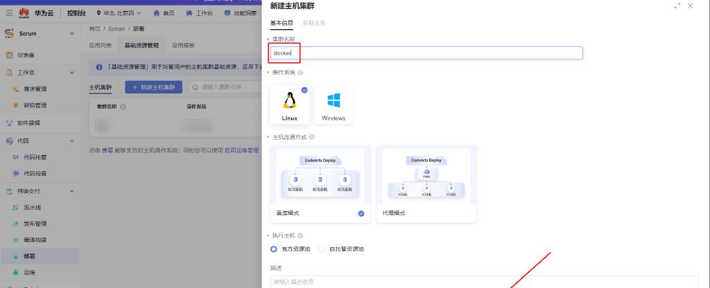Click the 描述 description text field
The image size is (710, 288).
pyautogui.click(x=485, y=282)
